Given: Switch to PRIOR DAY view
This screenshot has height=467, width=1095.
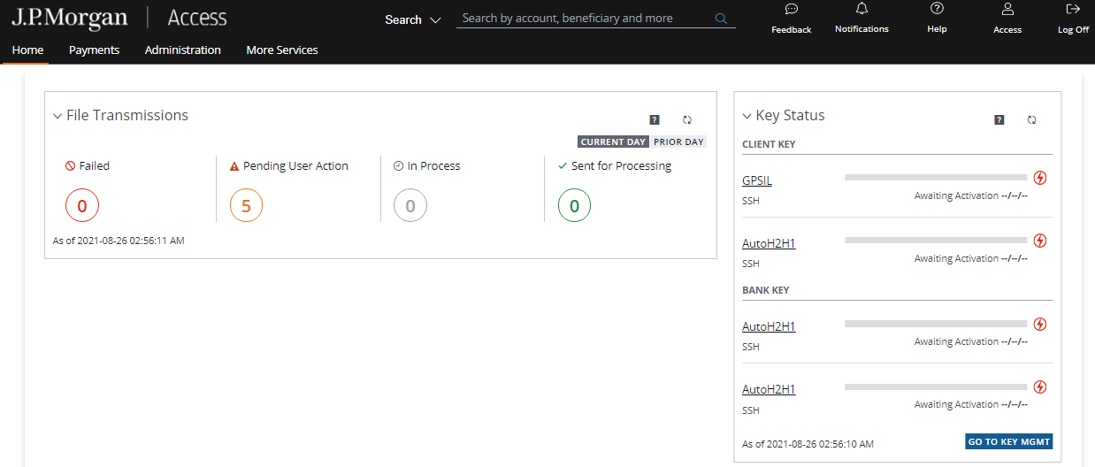Looking at the screenshot, I should coord(678,142).
